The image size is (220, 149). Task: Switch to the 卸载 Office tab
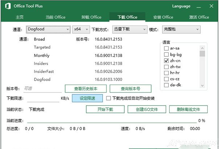tap(91, 17)
